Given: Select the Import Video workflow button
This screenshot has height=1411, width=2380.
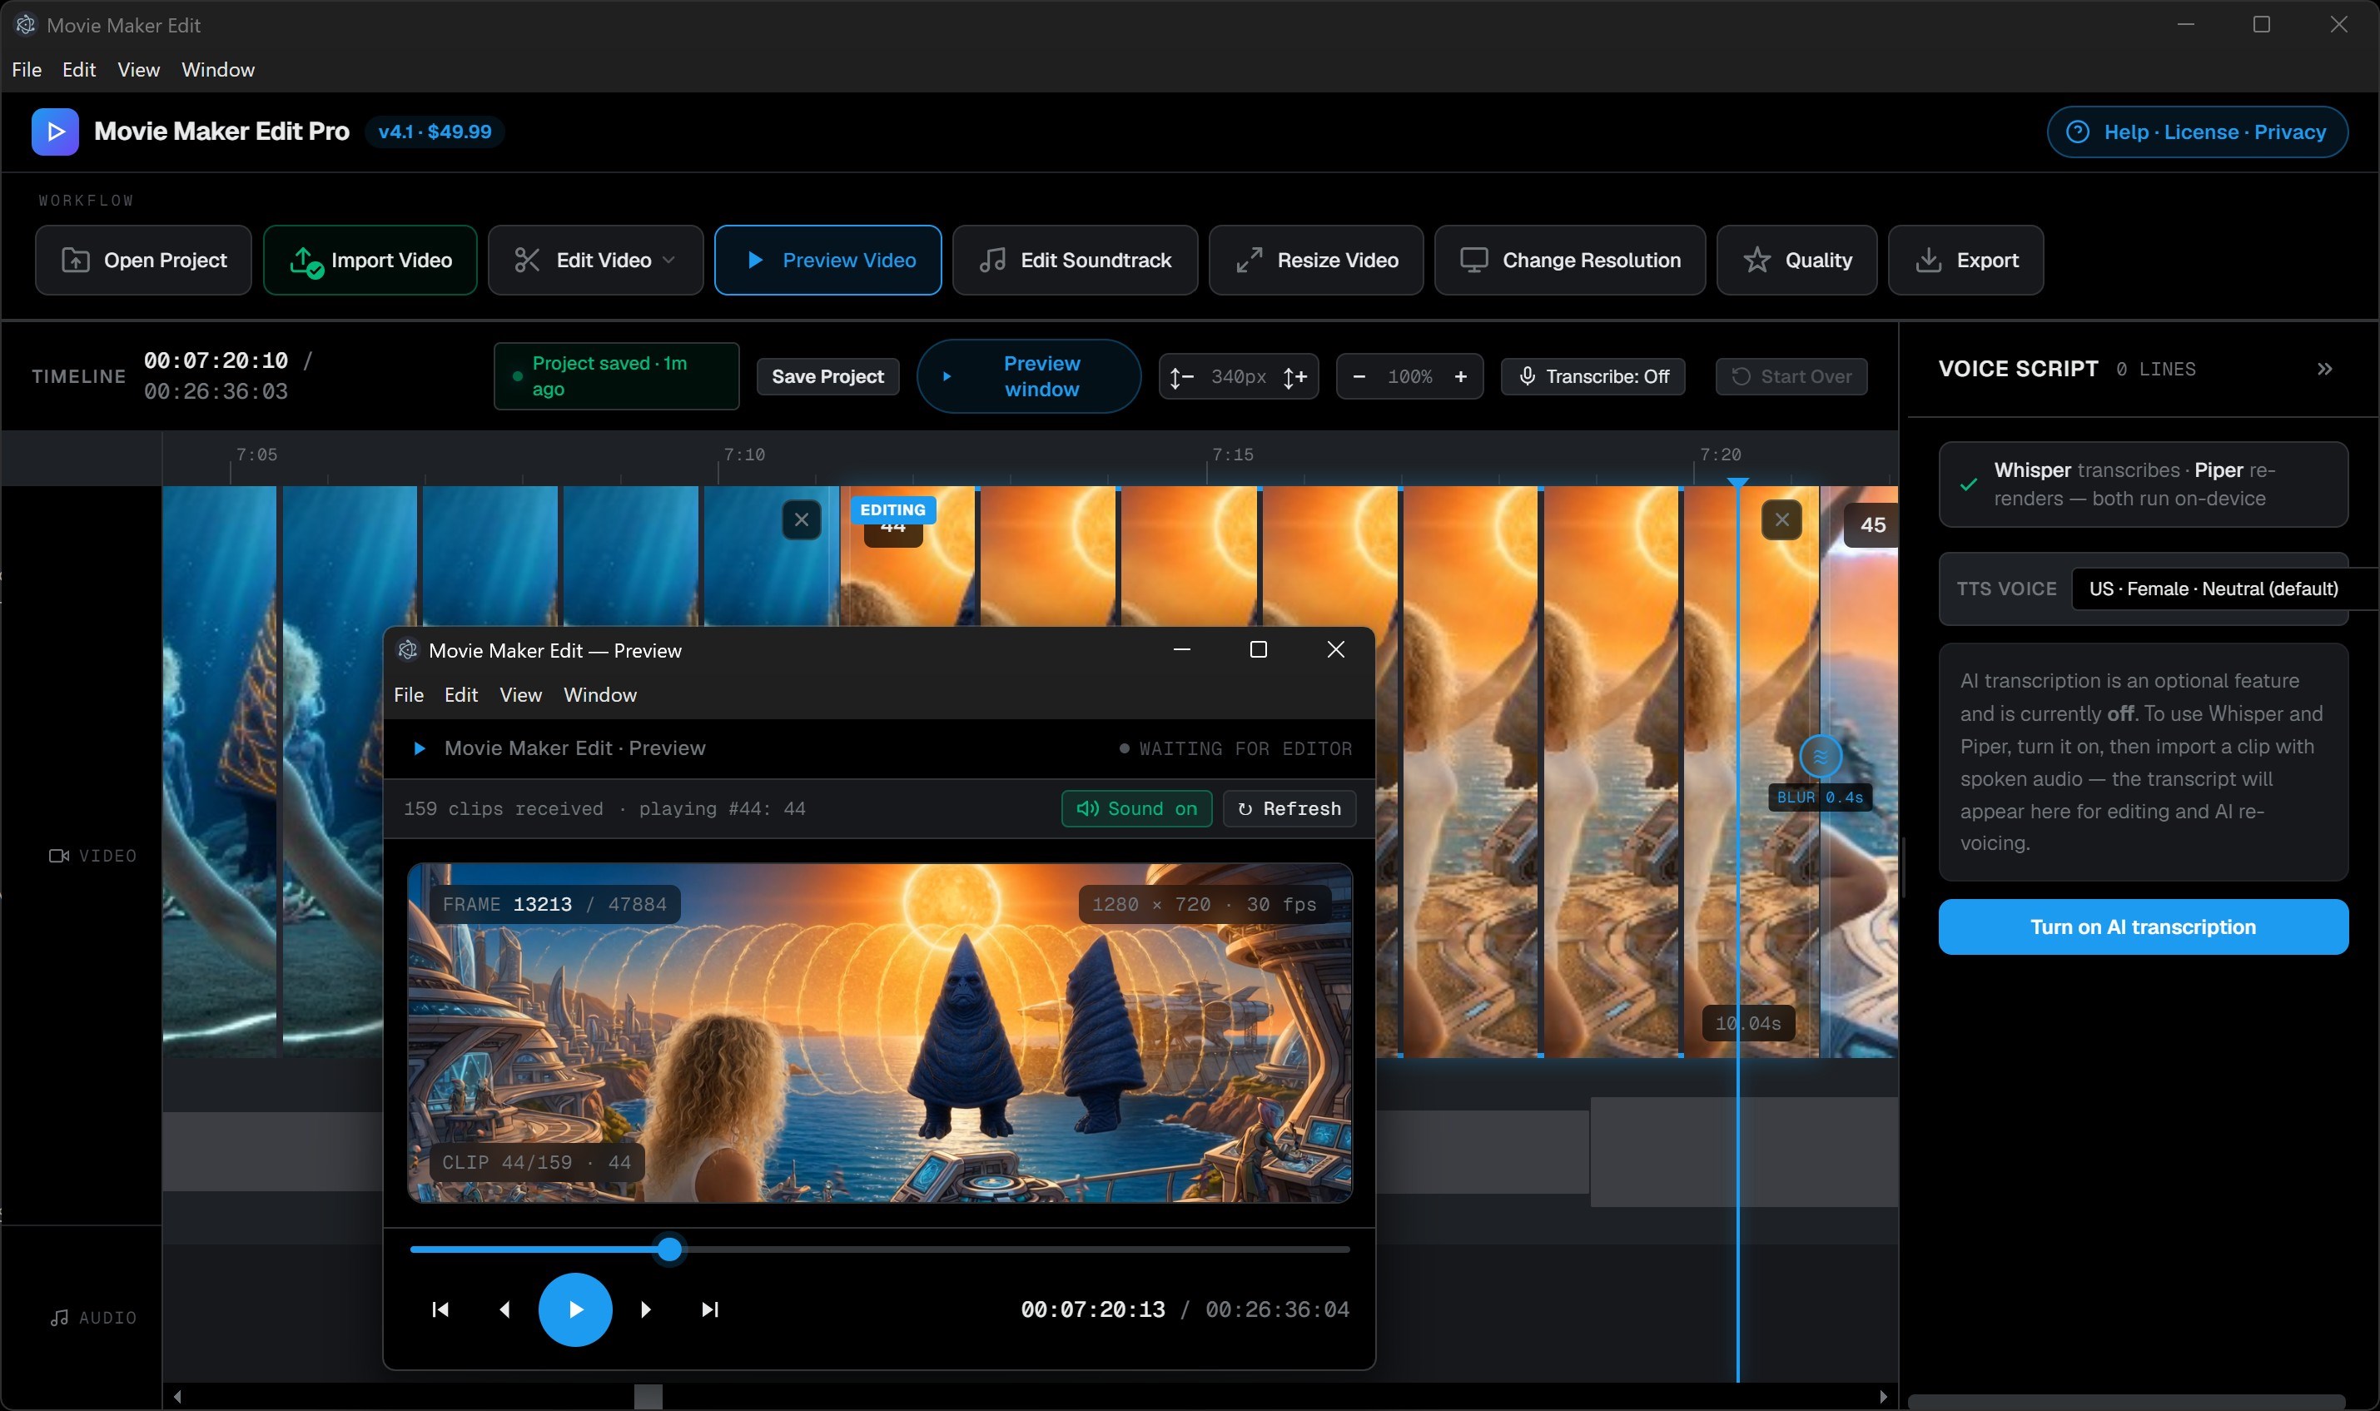Looking at the screenshot, I should 370,260.
